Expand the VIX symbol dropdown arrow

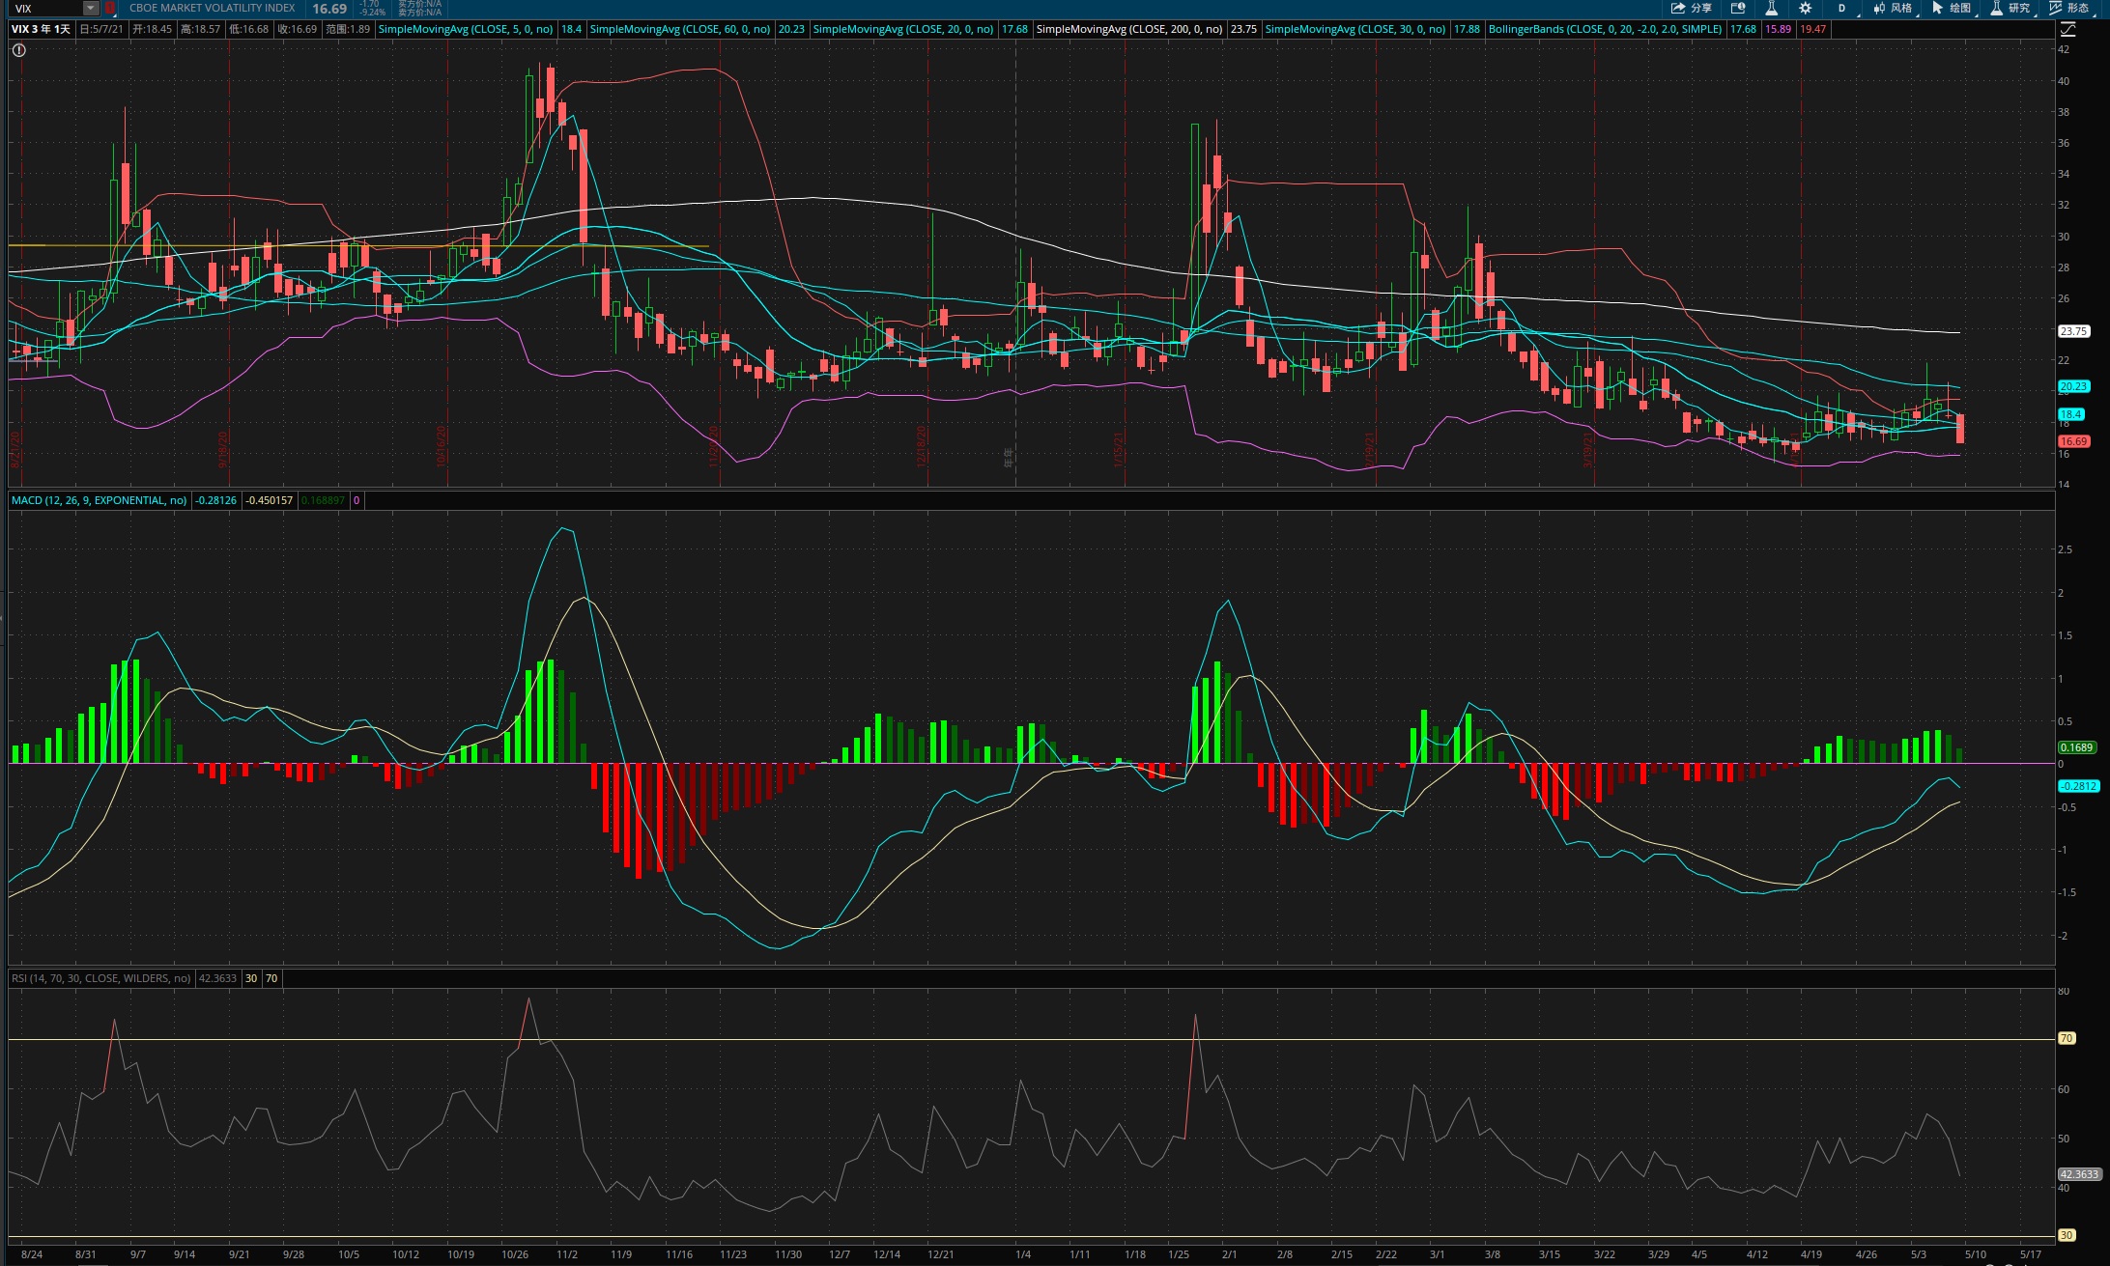(90, 8)
